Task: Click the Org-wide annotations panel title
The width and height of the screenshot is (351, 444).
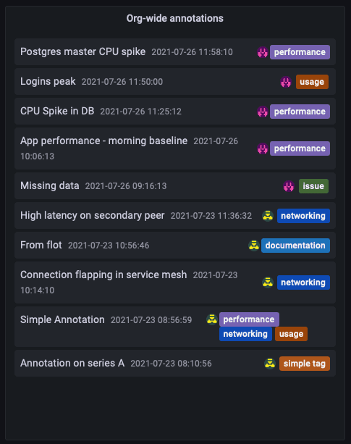Action: pyautogui.click(x=175, y=18)
